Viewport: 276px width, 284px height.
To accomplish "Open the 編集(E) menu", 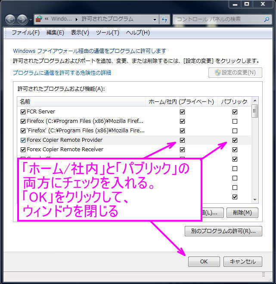I will (55, 33).
